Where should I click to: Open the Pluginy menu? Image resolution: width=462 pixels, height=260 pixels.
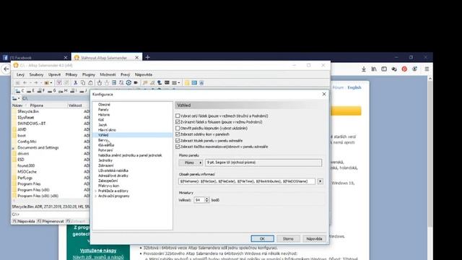click(x=89, y=74)
